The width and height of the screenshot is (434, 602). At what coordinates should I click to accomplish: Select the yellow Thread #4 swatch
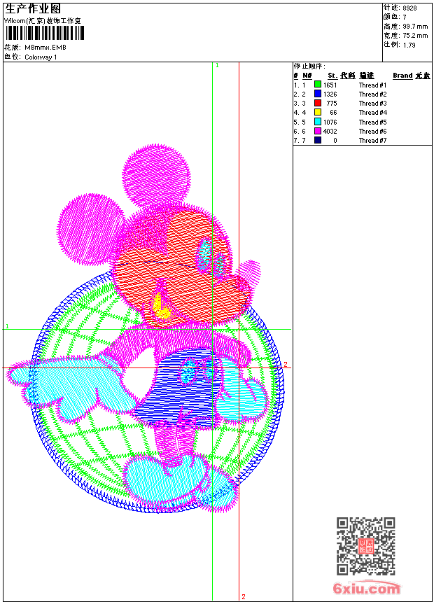[x=318, y=112]
